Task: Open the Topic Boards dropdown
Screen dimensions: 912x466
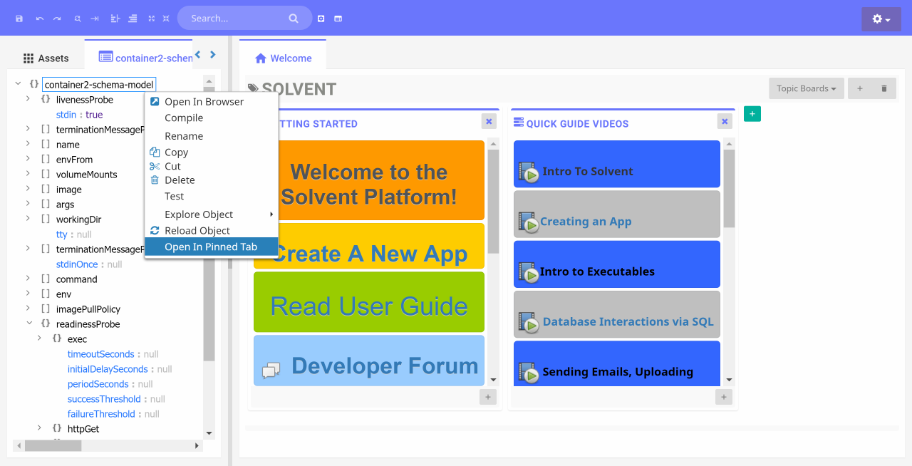Action: 806,88
